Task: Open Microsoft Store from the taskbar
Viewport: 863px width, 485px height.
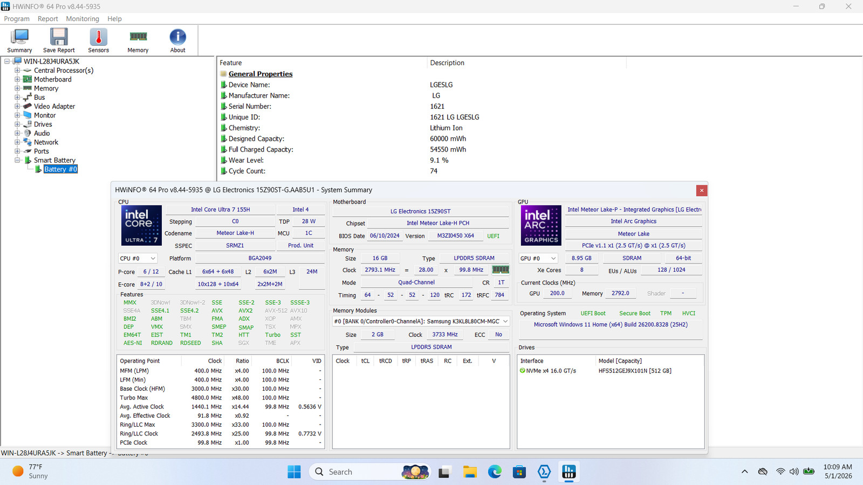Action: tap(519, 472)
